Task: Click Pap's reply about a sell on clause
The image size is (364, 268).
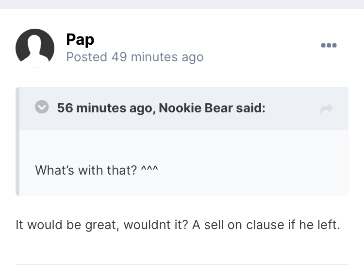Action: pyautogui.click(x=178, y=225)
